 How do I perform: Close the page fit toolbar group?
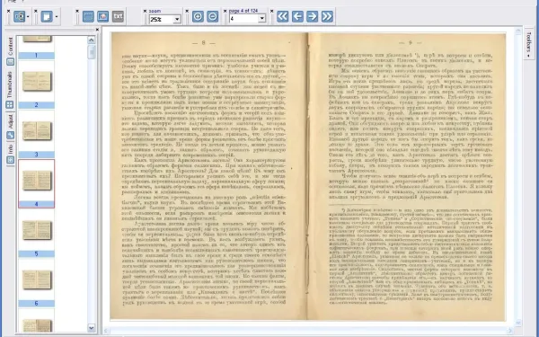click(36, 12)
